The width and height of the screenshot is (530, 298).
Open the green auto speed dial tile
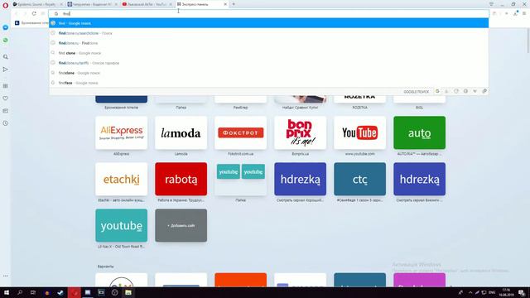420,132
